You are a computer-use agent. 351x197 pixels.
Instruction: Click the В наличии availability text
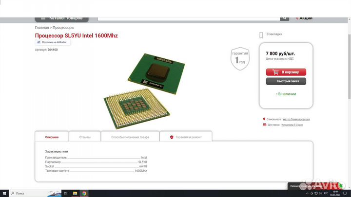(286, 94)
